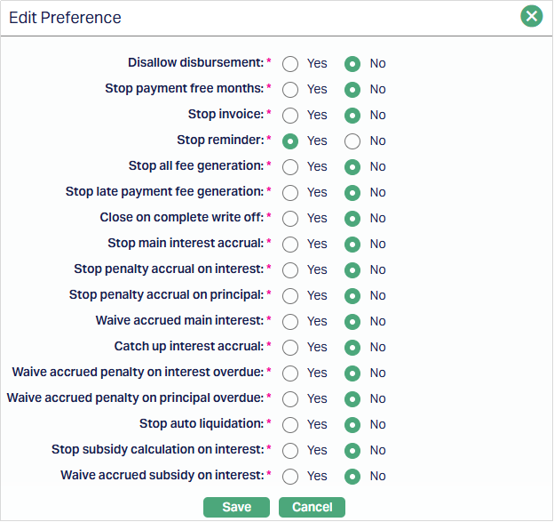Image resolution: width=554 pixels, height=522 pixels.
Task: Select Yes for Waive accrued penalty on interest overdue
Action: coord(290,373)
